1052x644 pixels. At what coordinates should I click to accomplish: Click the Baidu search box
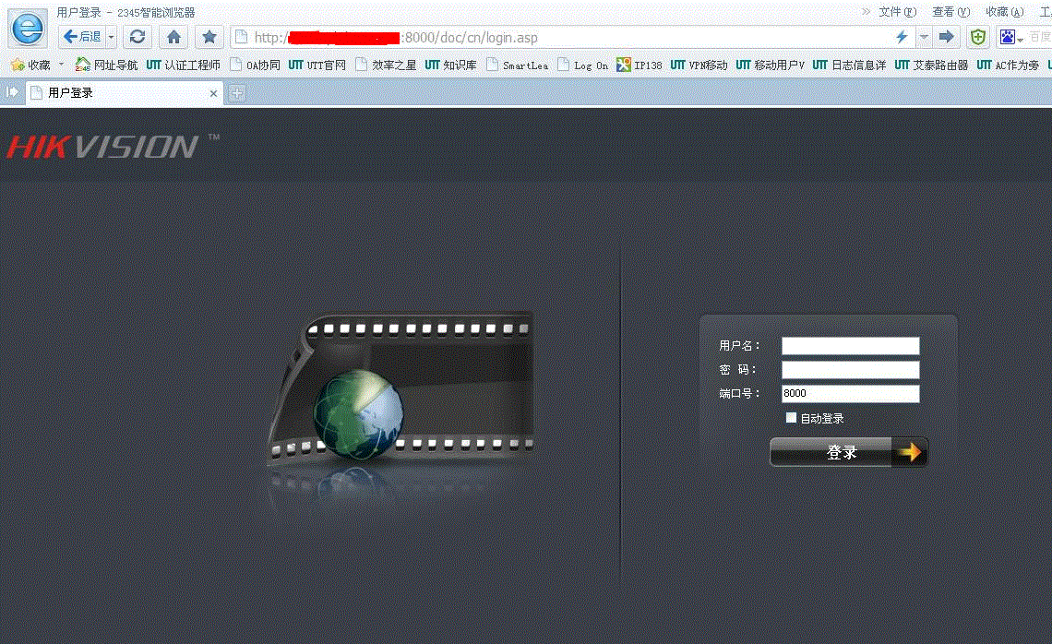(x=1039, y=38)
